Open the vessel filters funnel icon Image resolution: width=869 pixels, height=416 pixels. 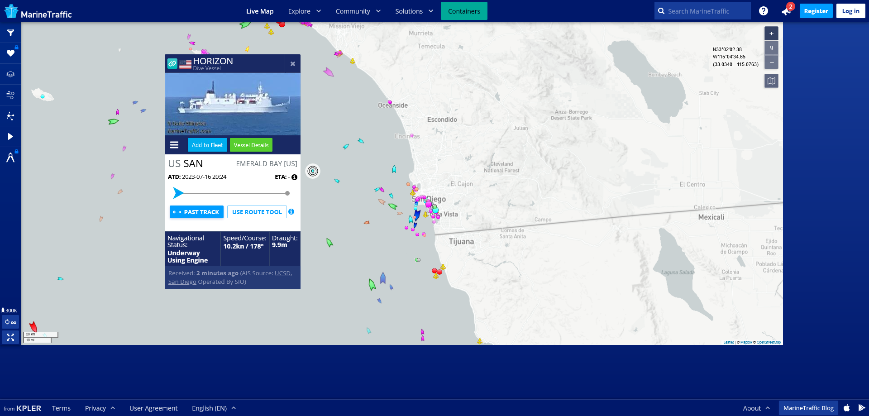click(10, 33)
